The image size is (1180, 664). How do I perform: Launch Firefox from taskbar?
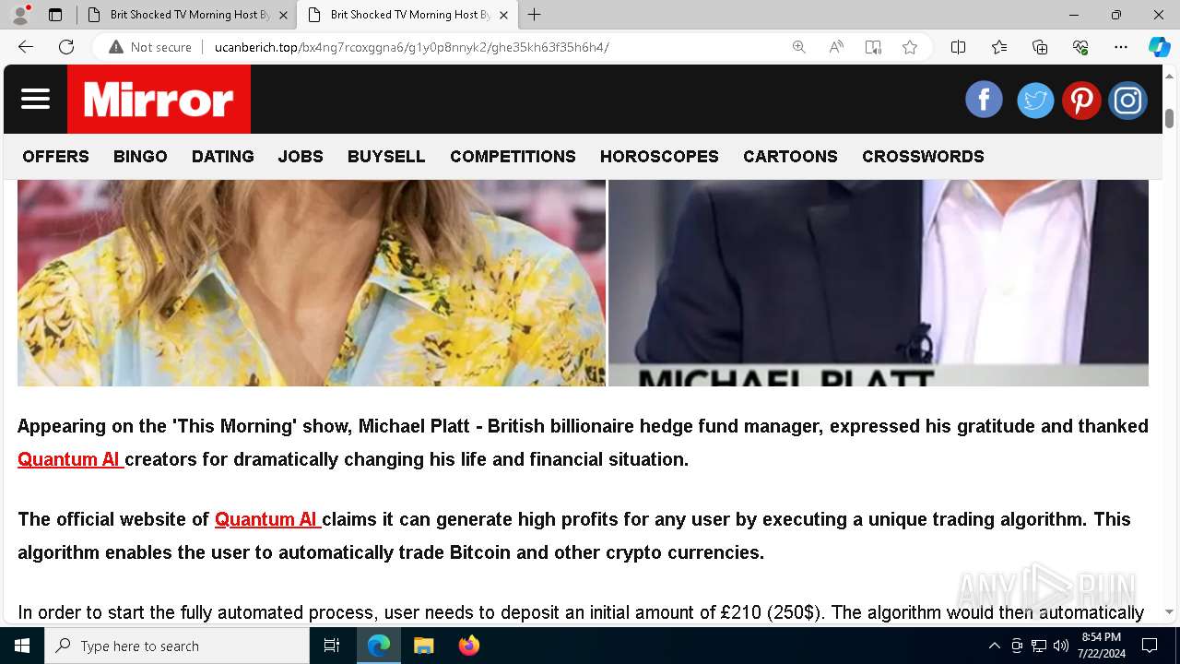tap(468, 646)
